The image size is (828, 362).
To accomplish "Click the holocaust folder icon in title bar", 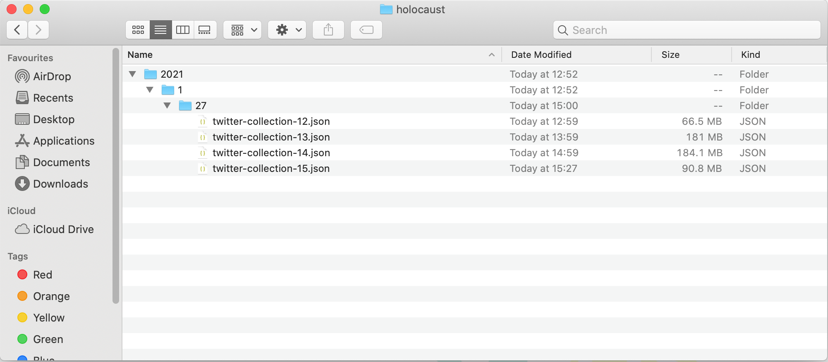I will 386,10.
